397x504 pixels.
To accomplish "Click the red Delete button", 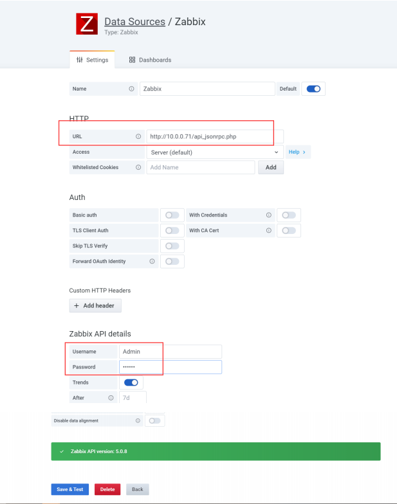I will (107, 489).
